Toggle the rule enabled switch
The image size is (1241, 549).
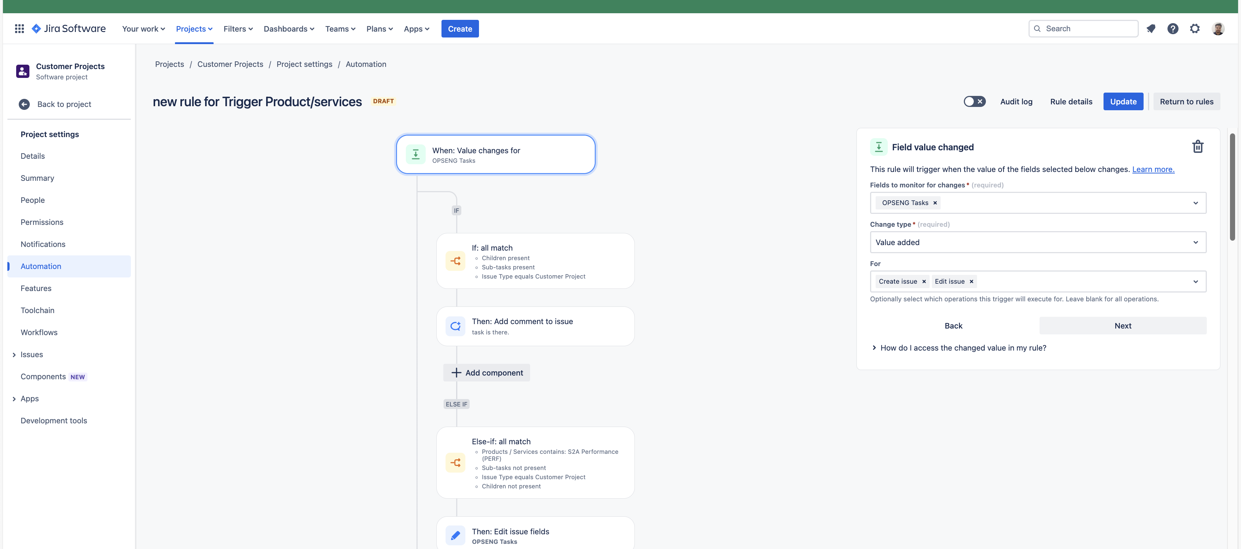[x=974, y=102]
